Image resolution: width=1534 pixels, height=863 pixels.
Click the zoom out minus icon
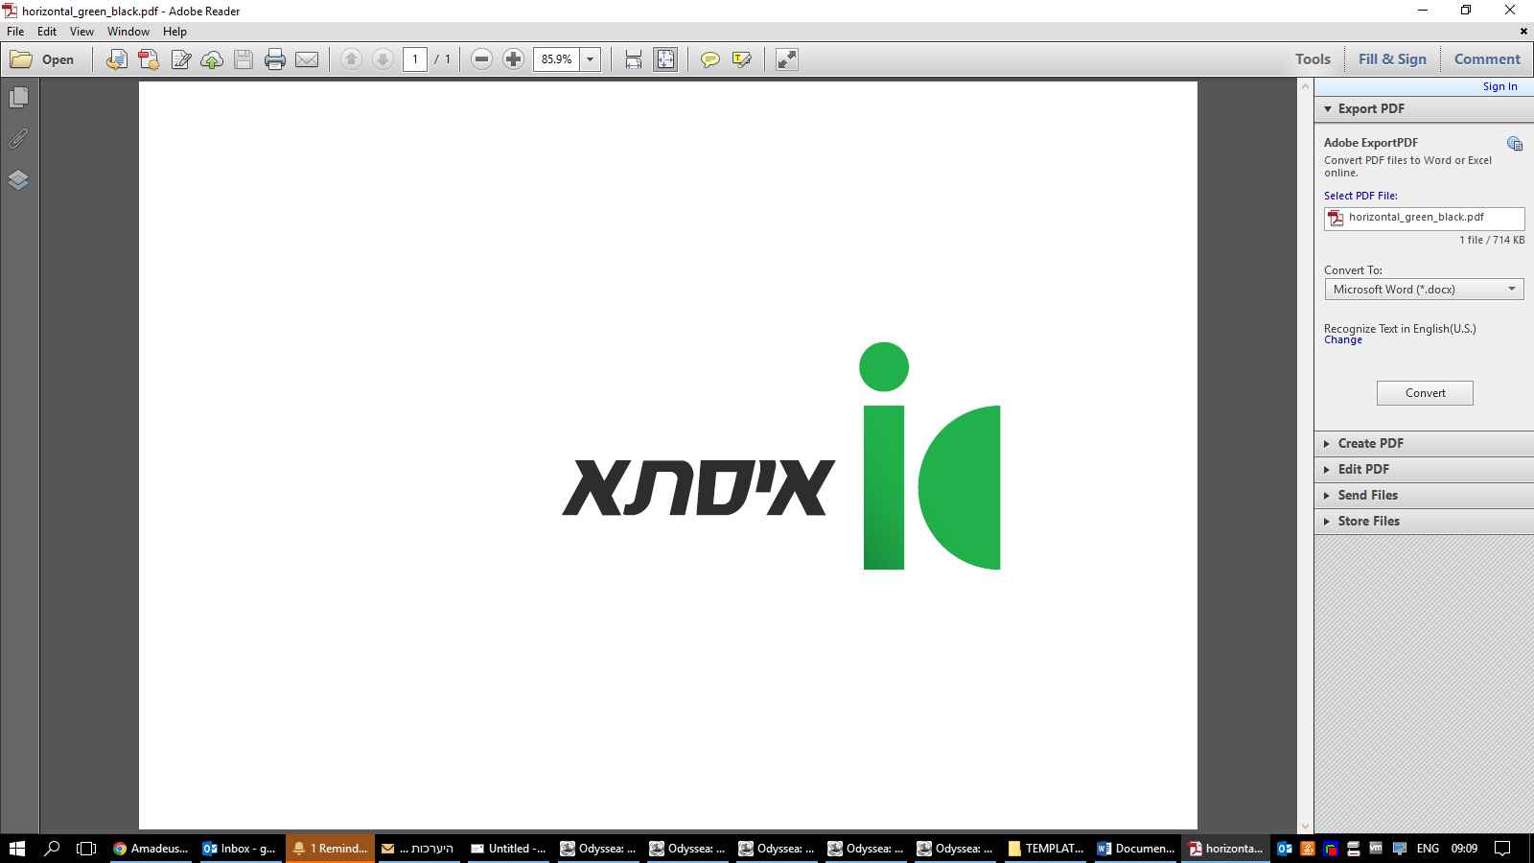(482, 59)
